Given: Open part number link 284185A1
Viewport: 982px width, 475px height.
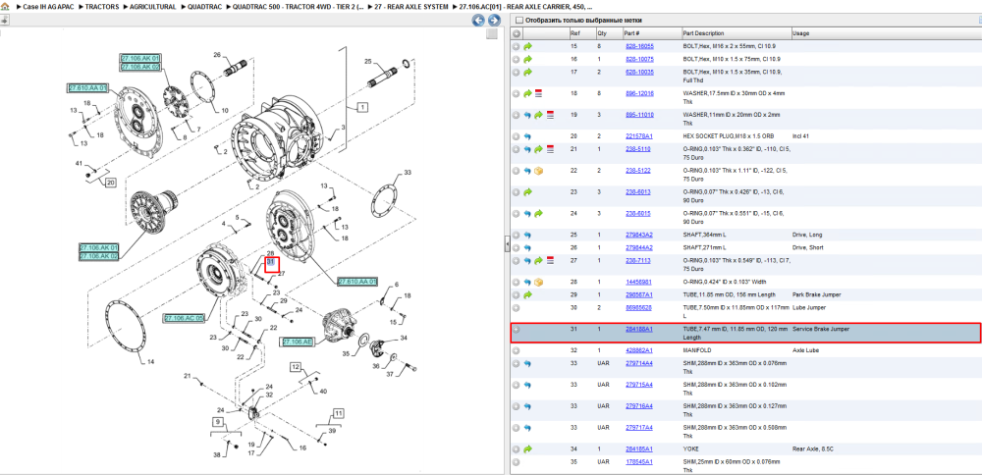Looking at the screenshot, I should click(639, 449).
